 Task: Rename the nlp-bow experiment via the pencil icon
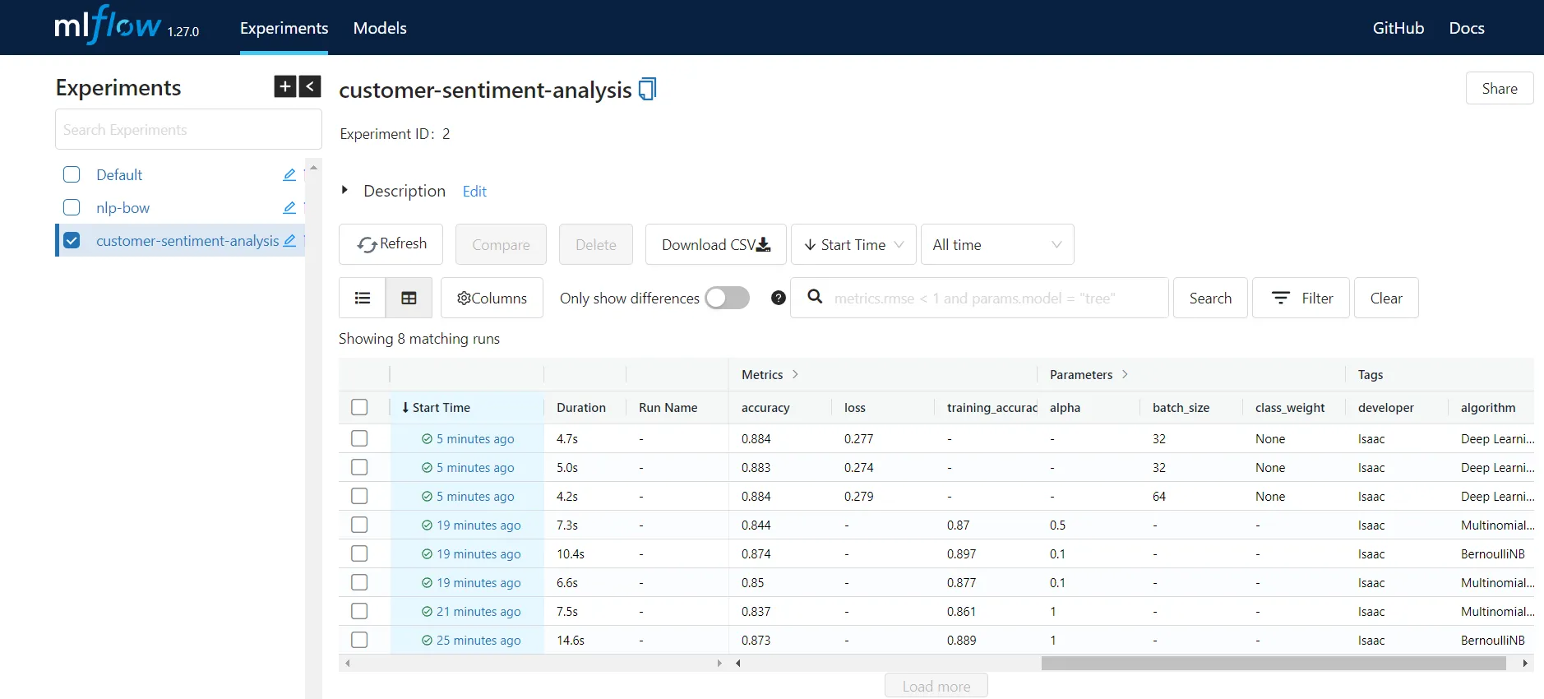click(x=289, y=208)
